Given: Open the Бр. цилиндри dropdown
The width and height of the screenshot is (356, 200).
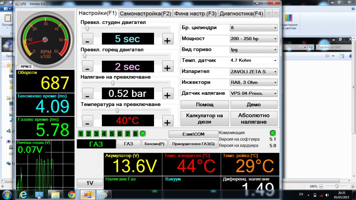Looking at the screenshot, I should 253,28.
